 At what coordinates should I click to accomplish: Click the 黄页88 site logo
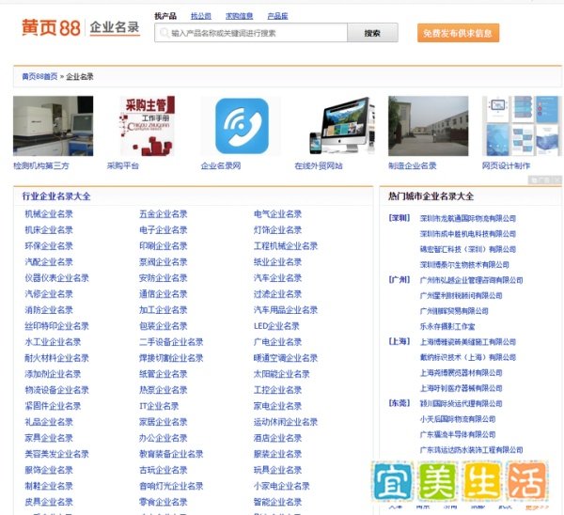[51, 27]
